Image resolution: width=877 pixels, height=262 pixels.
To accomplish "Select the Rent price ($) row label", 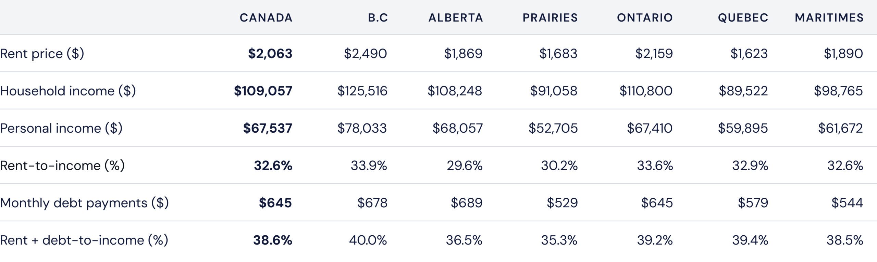I will 42,54.
